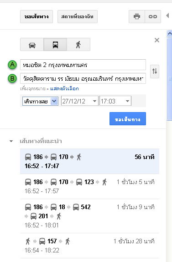
Task: Open the 17:03 time dropdown
Action: tap(115, 101)
